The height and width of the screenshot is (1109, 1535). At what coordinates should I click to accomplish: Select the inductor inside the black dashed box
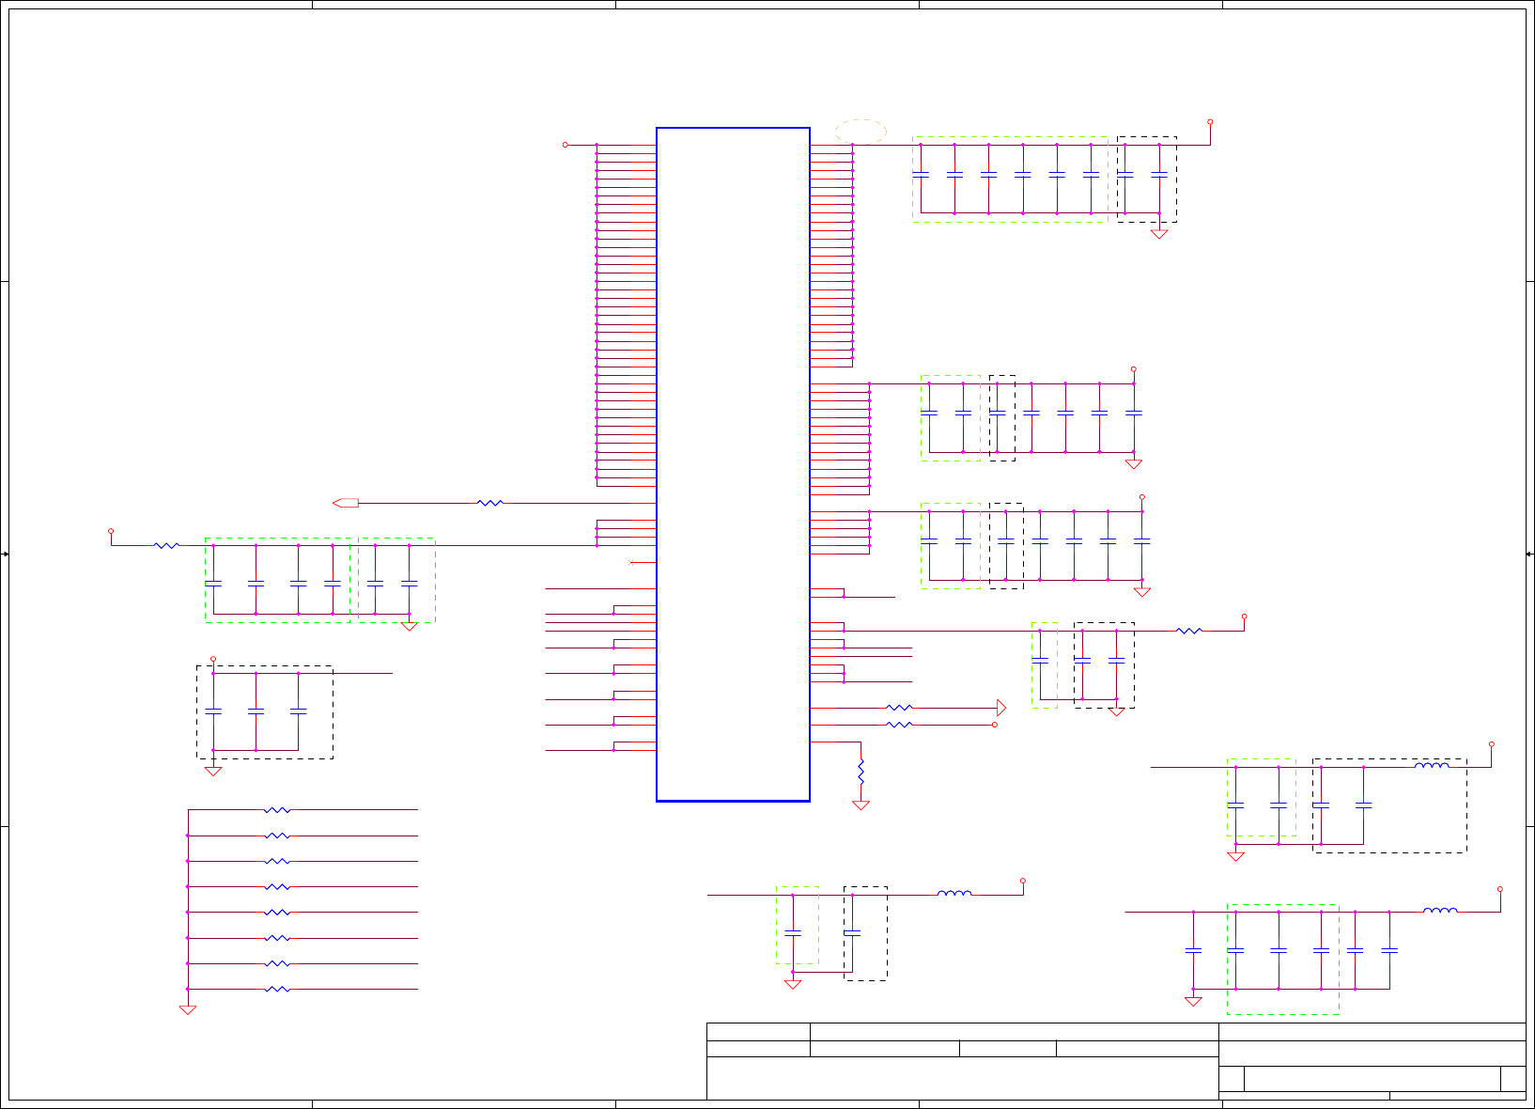pos(1432,766)
